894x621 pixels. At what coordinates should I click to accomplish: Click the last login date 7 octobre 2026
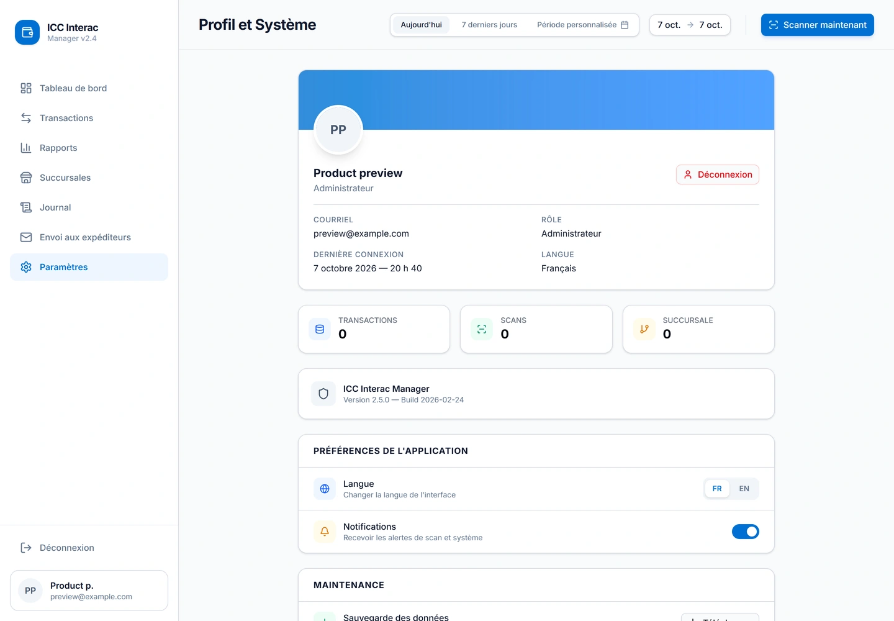tap(368, 268)
